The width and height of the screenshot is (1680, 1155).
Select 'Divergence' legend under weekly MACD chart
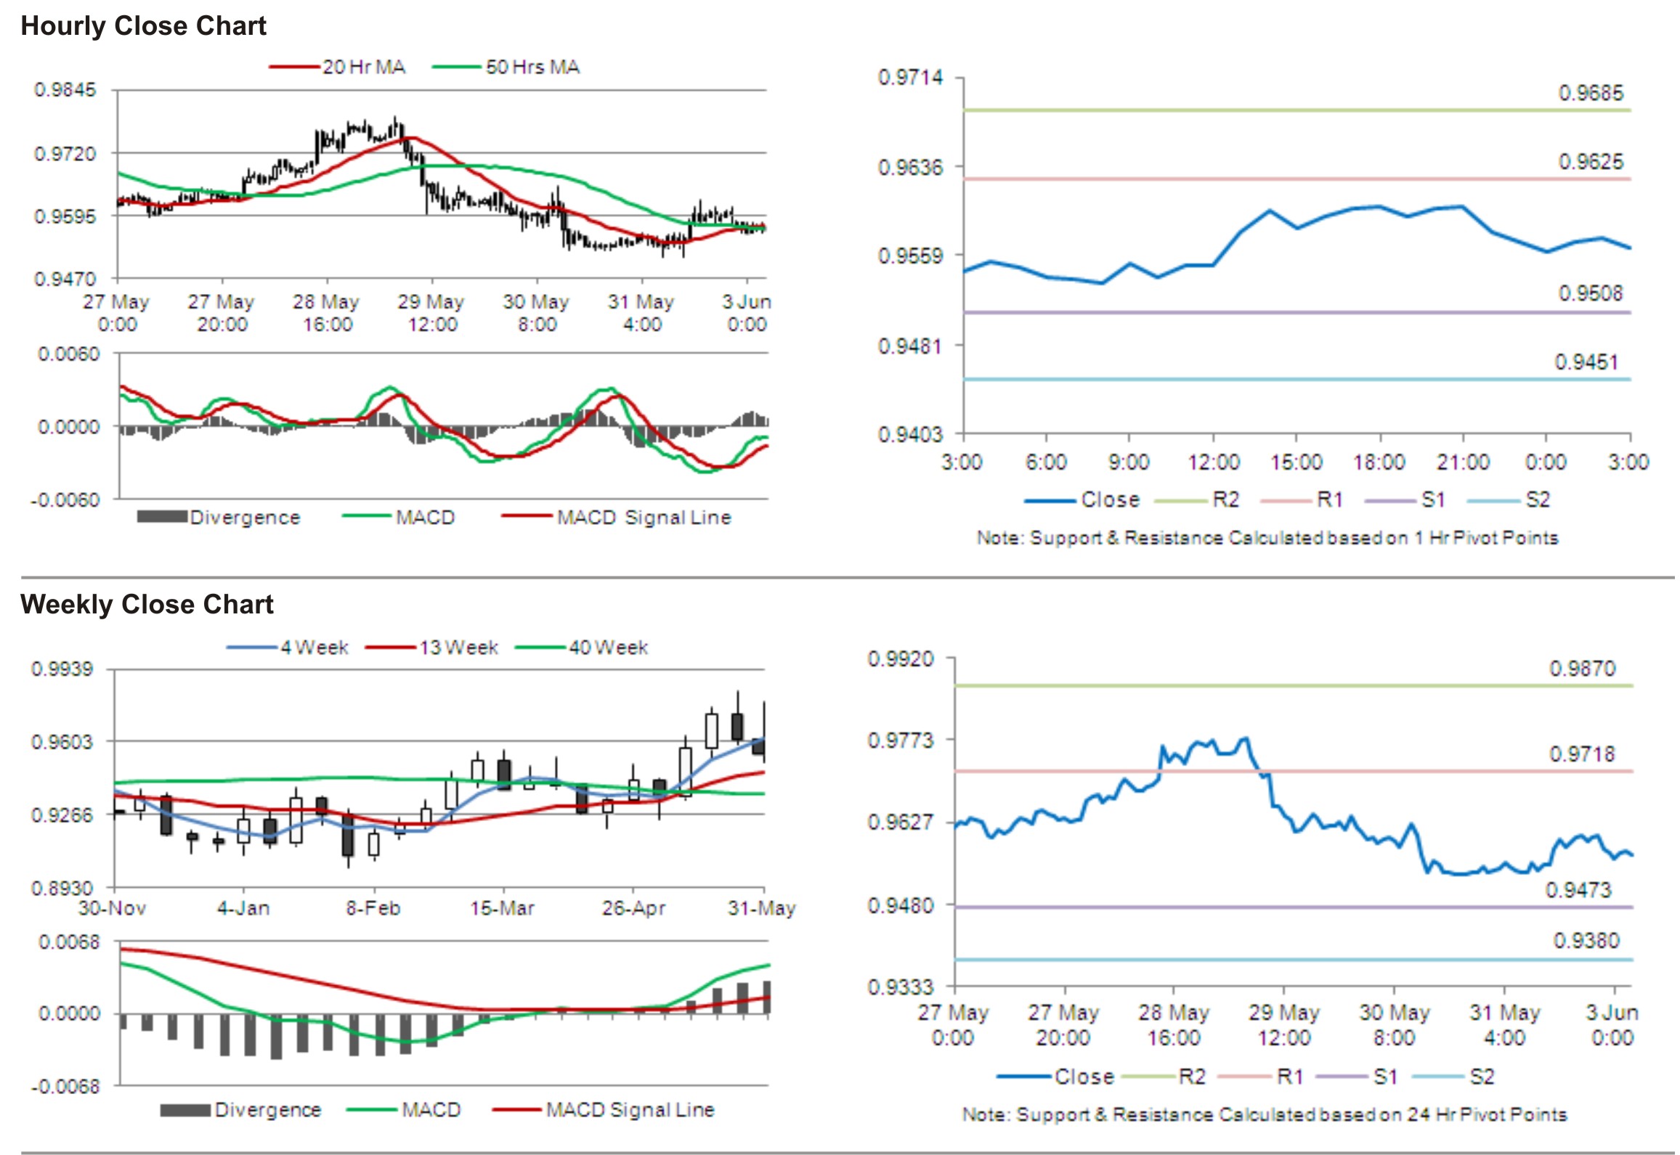point(267,1110)
